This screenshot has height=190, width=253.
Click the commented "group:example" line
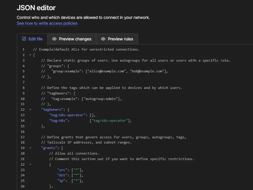click(105, 71)
